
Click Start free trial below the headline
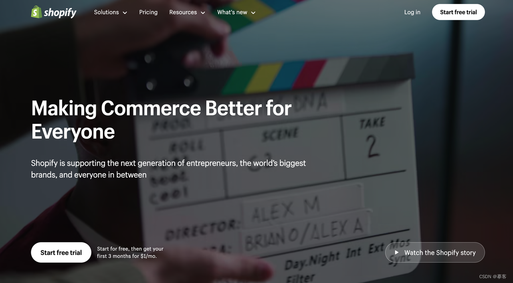(61, 253)
